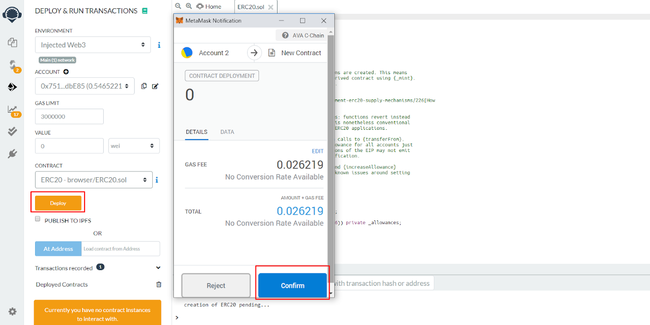650x325 pixels.
Task: Zoom in the editor with magnifier icon
Action: pos(189,6)
